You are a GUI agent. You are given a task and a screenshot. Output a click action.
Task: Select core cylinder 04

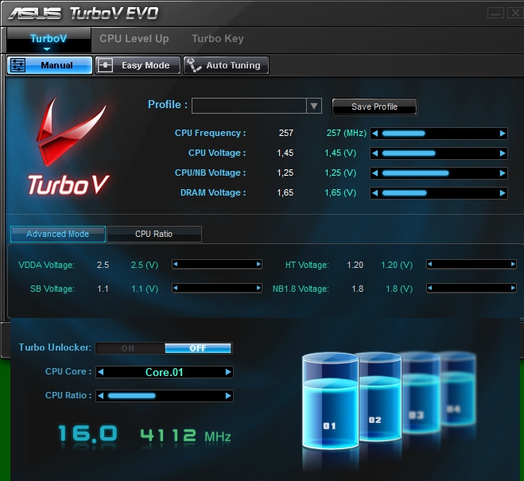pyautogui.click(x=458, y=389)
